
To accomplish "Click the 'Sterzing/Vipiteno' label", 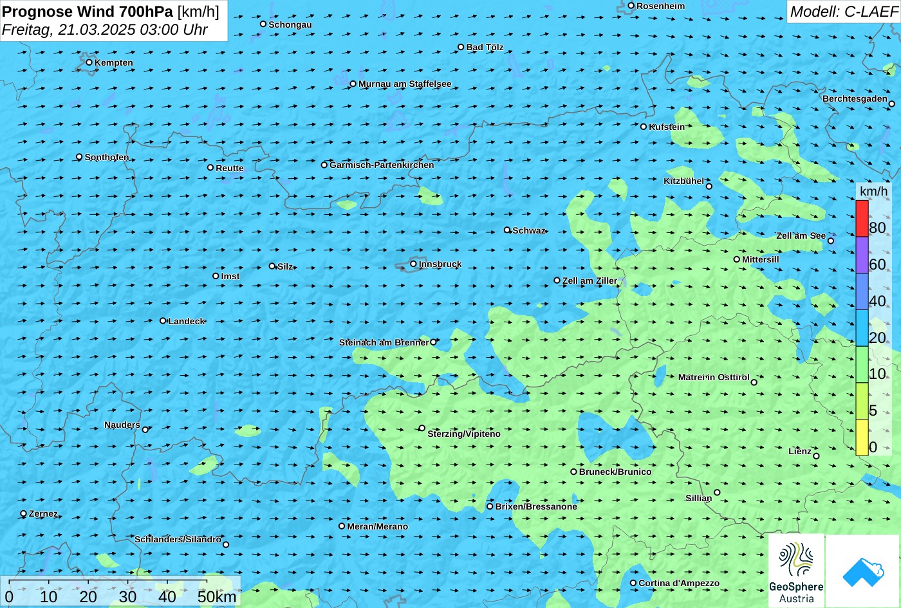I will (464, 434).
